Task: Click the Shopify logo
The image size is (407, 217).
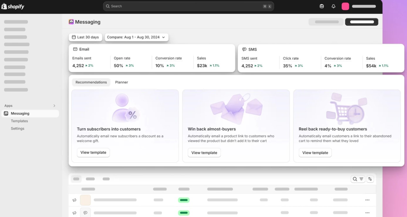Action: point(13,6)
